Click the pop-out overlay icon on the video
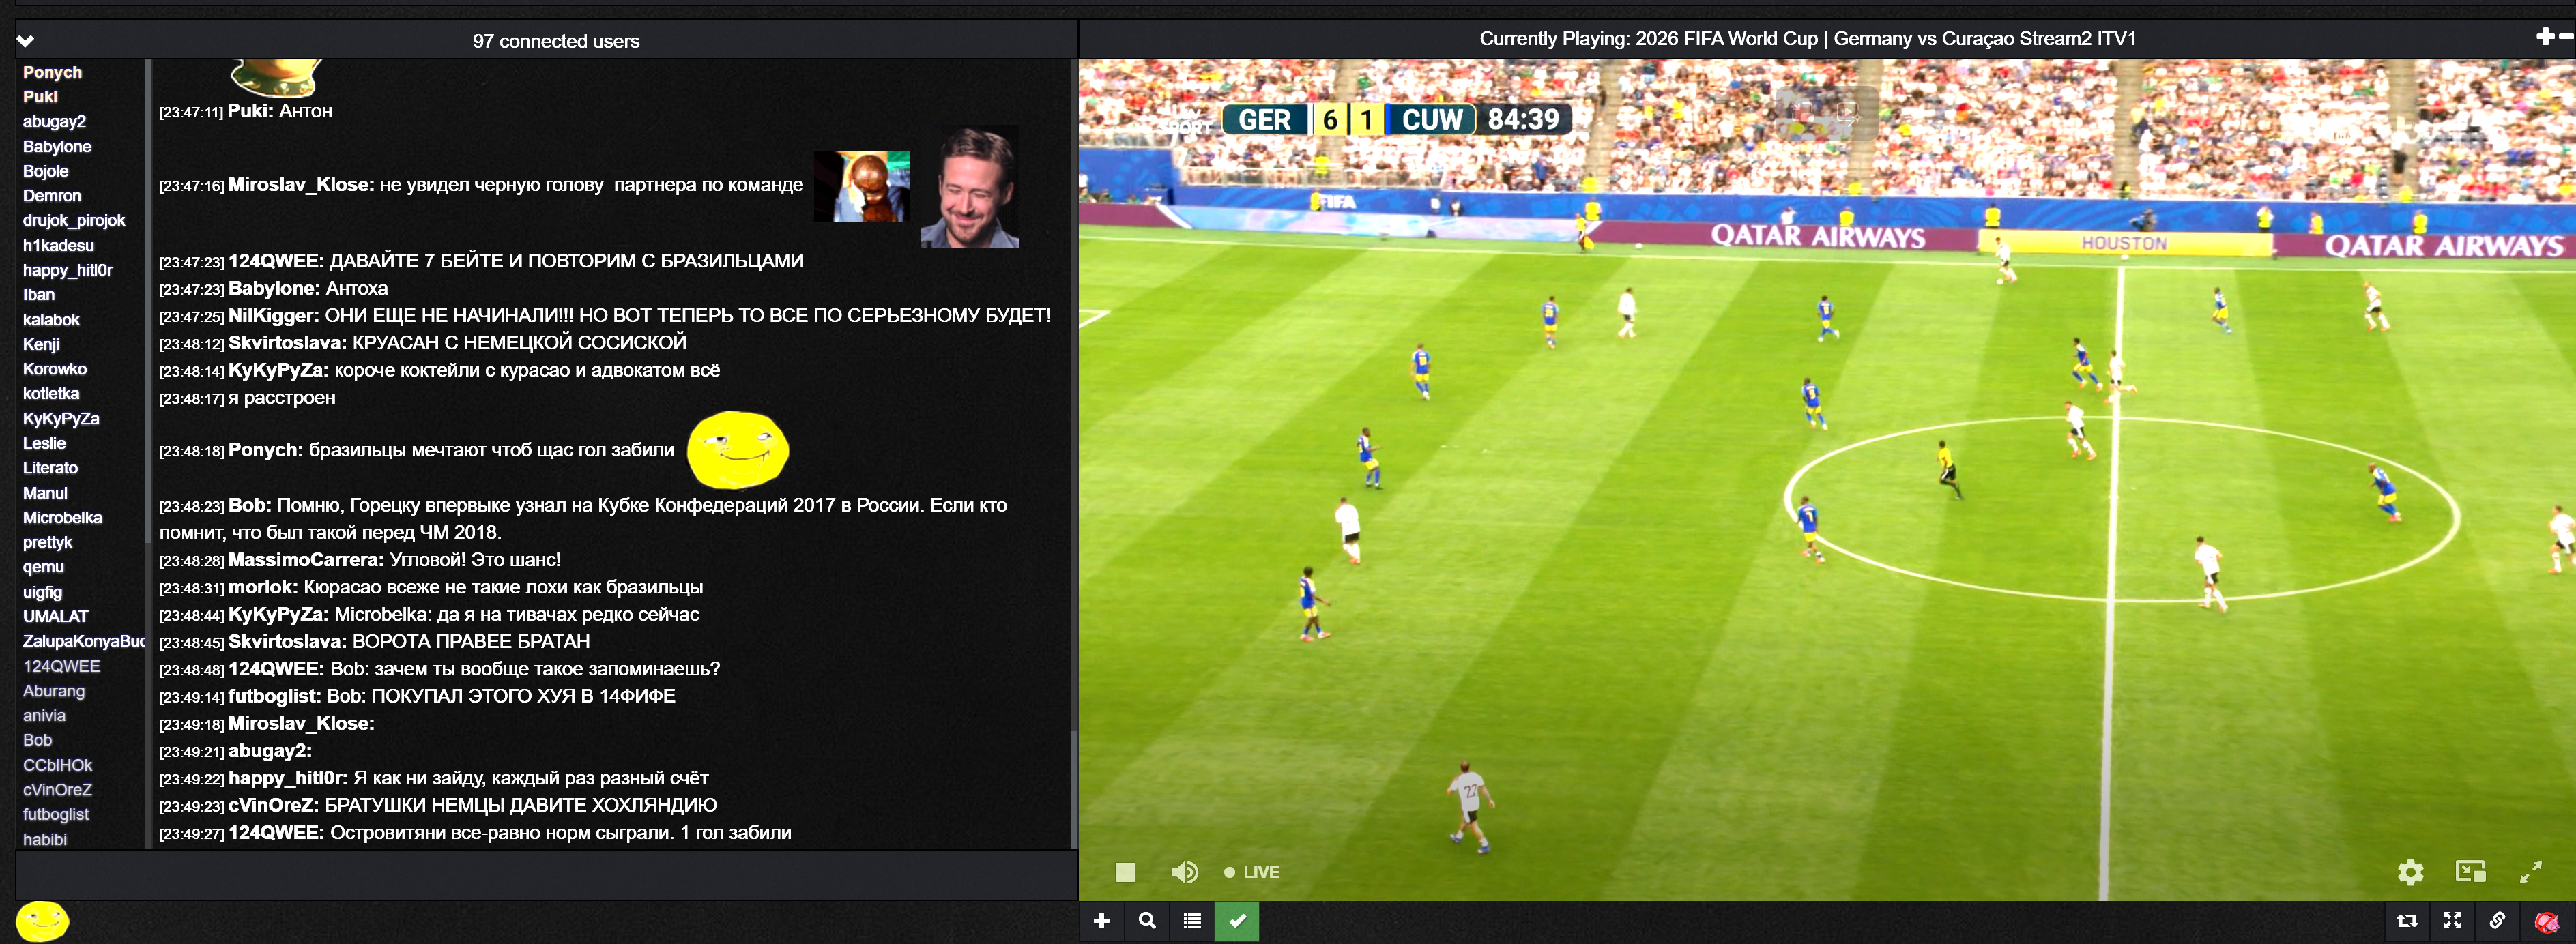The height and width of the screenshot is (944, 2576). click(x=1803, y=113)
